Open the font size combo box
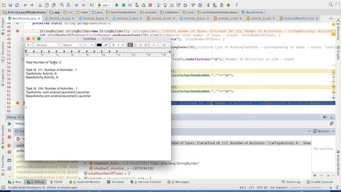Screen dimensions: 341x192 (88, 45)
